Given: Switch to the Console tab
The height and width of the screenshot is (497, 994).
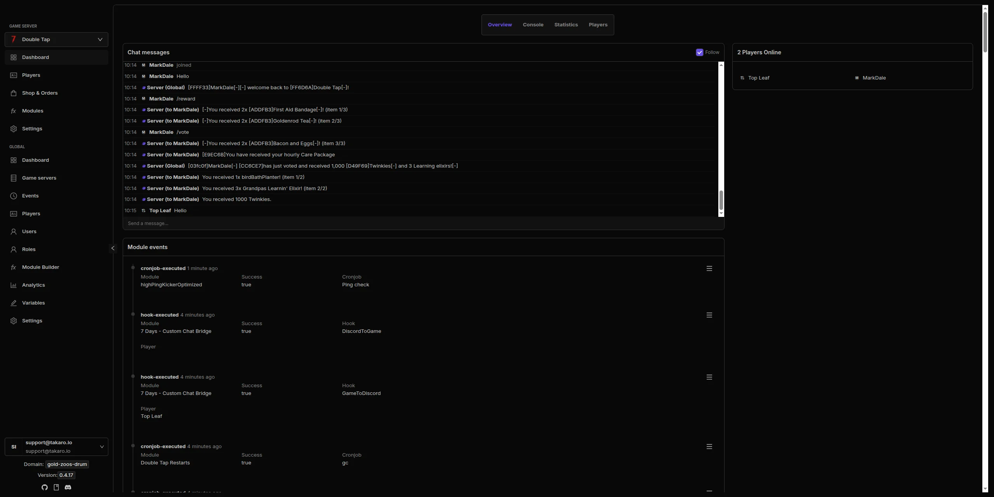Looking at the screenshot, I should 533,24.
